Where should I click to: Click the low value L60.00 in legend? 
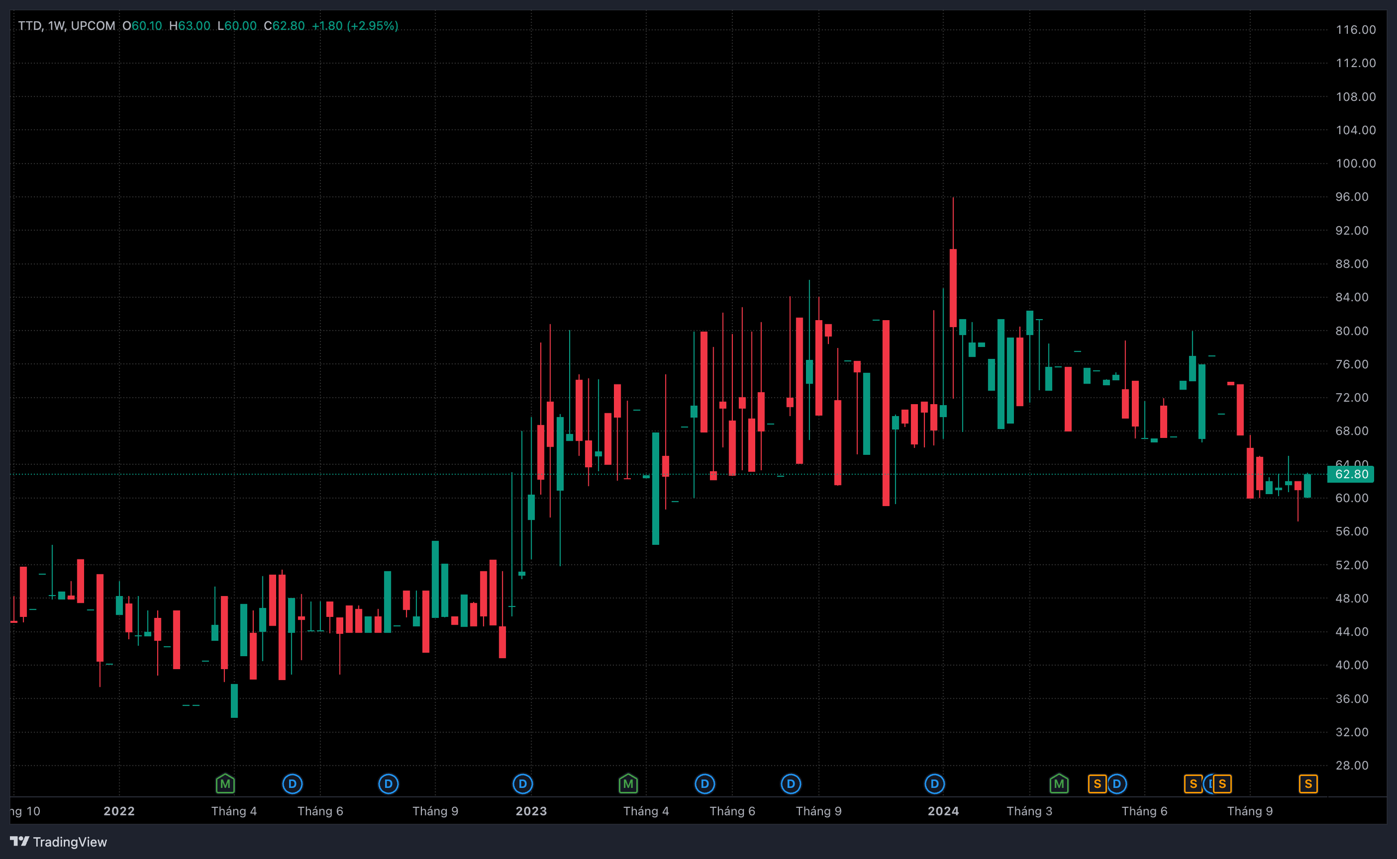pyautogui.click(x=237, y=26)
